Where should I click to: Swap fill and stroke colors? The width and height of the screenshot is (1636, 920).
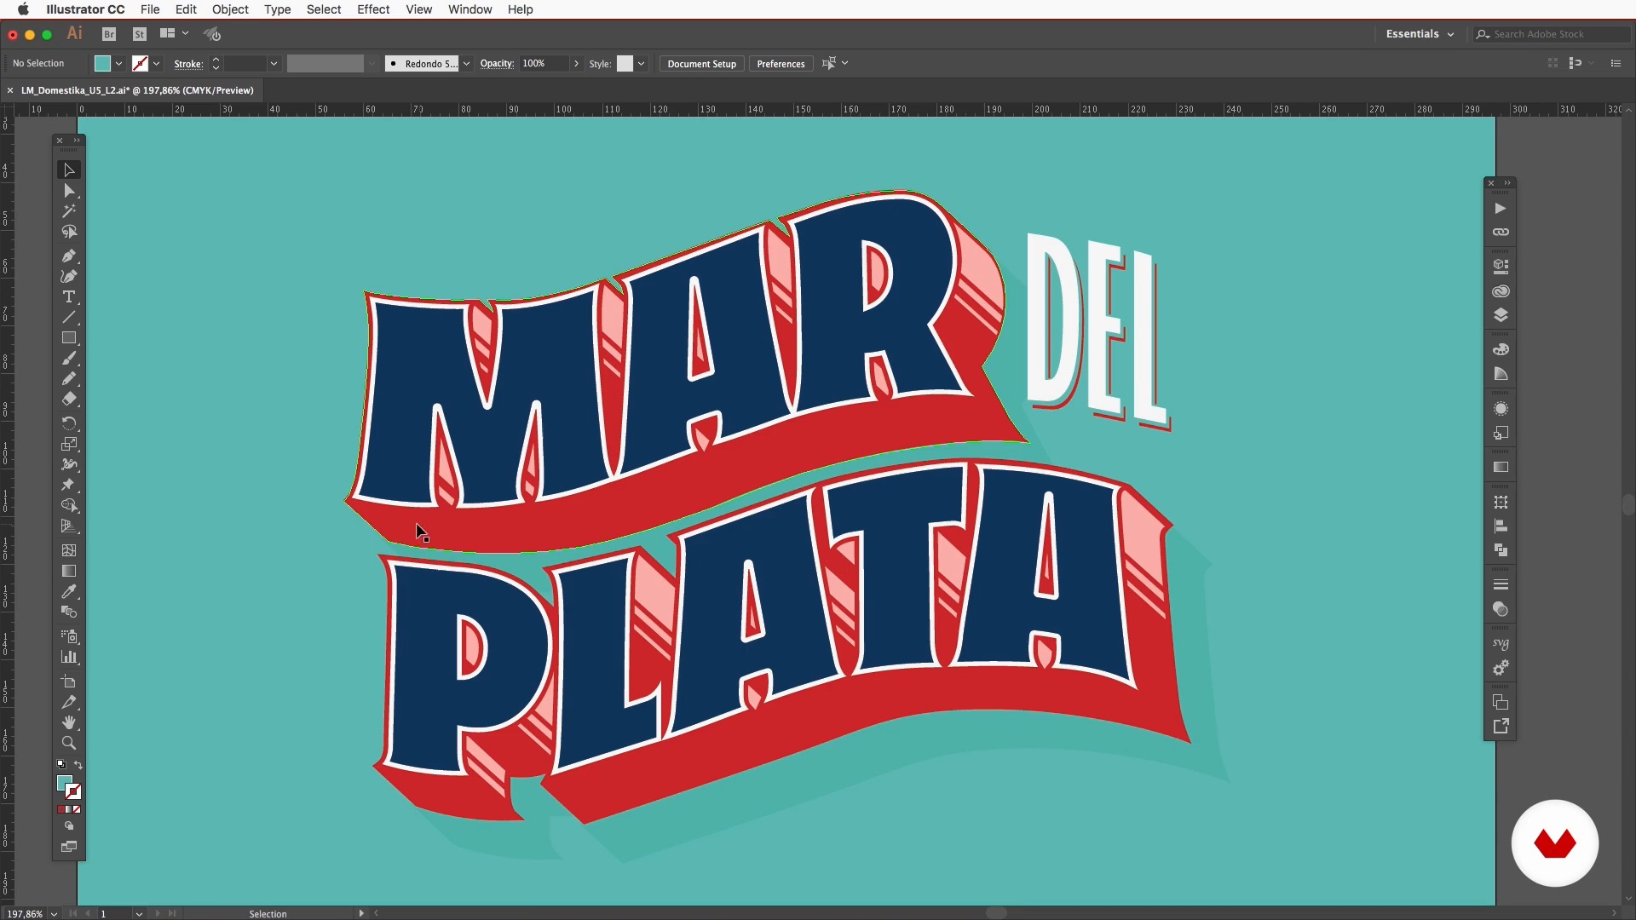[x=78, y=765]
